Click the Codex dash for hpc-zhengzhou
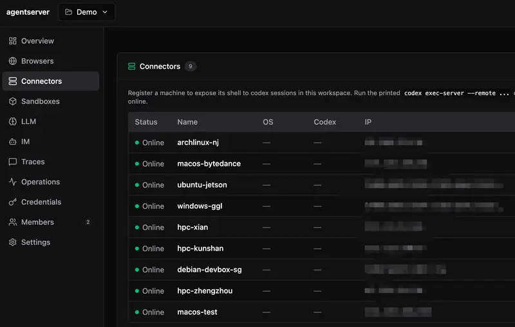Screen dimensions: 515x327 pos(317,291)
